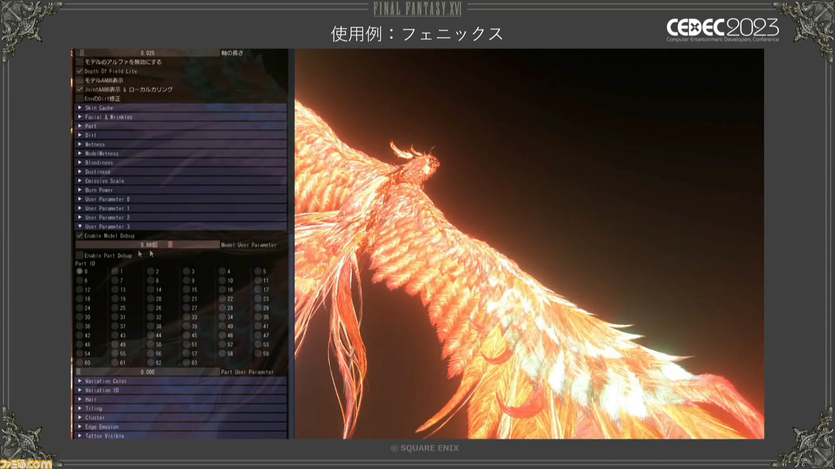The height and width of the screenshot is (469, 835).
Task: Click the Model User Parameter slider
Action: [147, 244]
